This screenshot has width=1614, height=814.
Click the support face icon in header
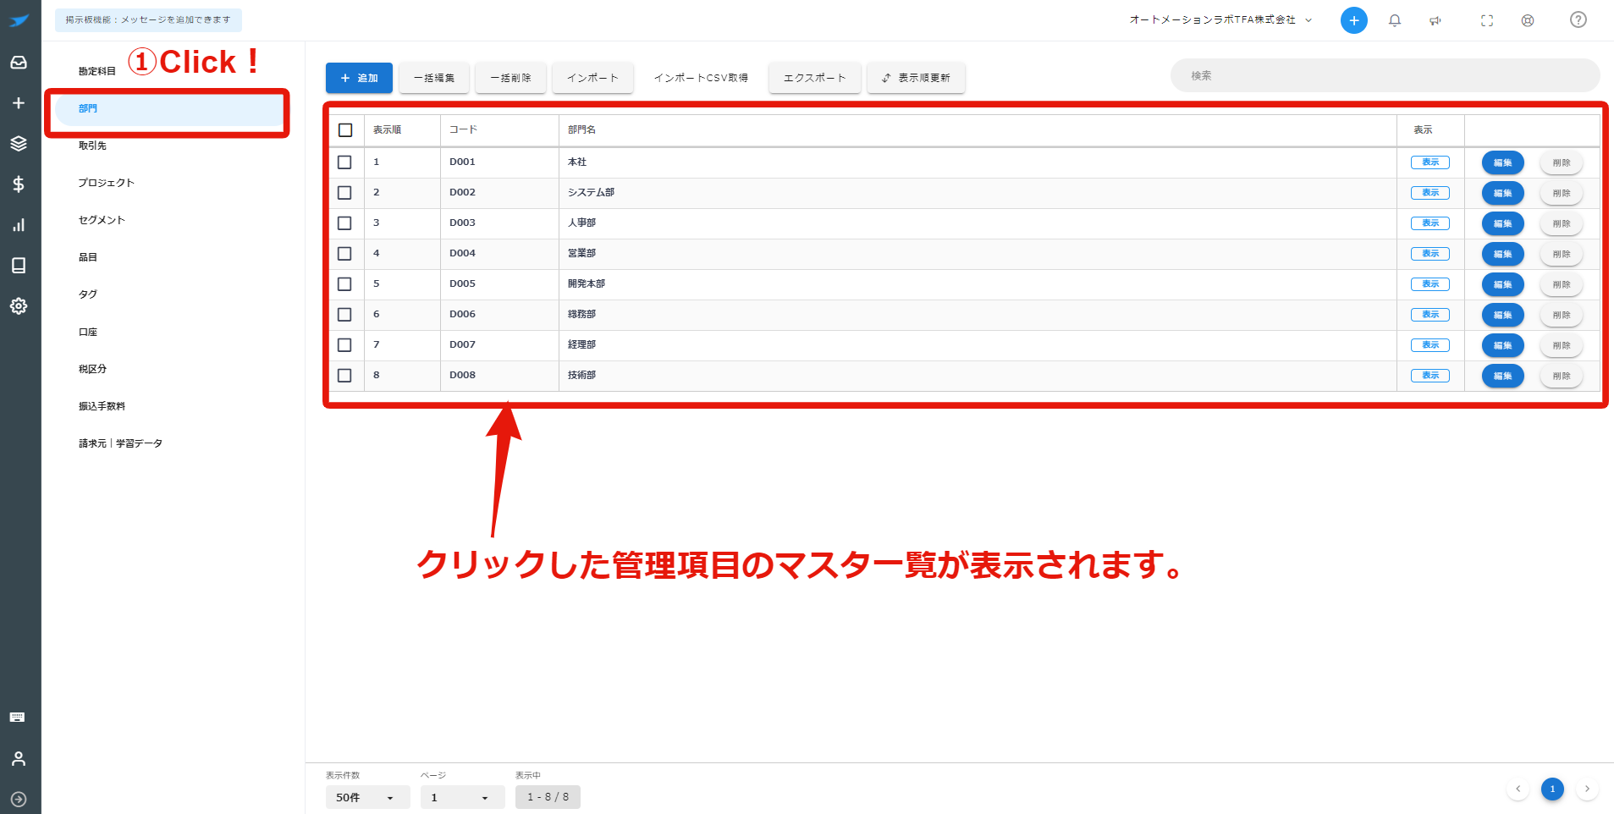1528,20
